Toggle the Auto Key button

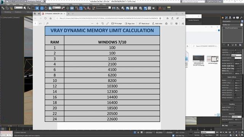coord(197,132)
